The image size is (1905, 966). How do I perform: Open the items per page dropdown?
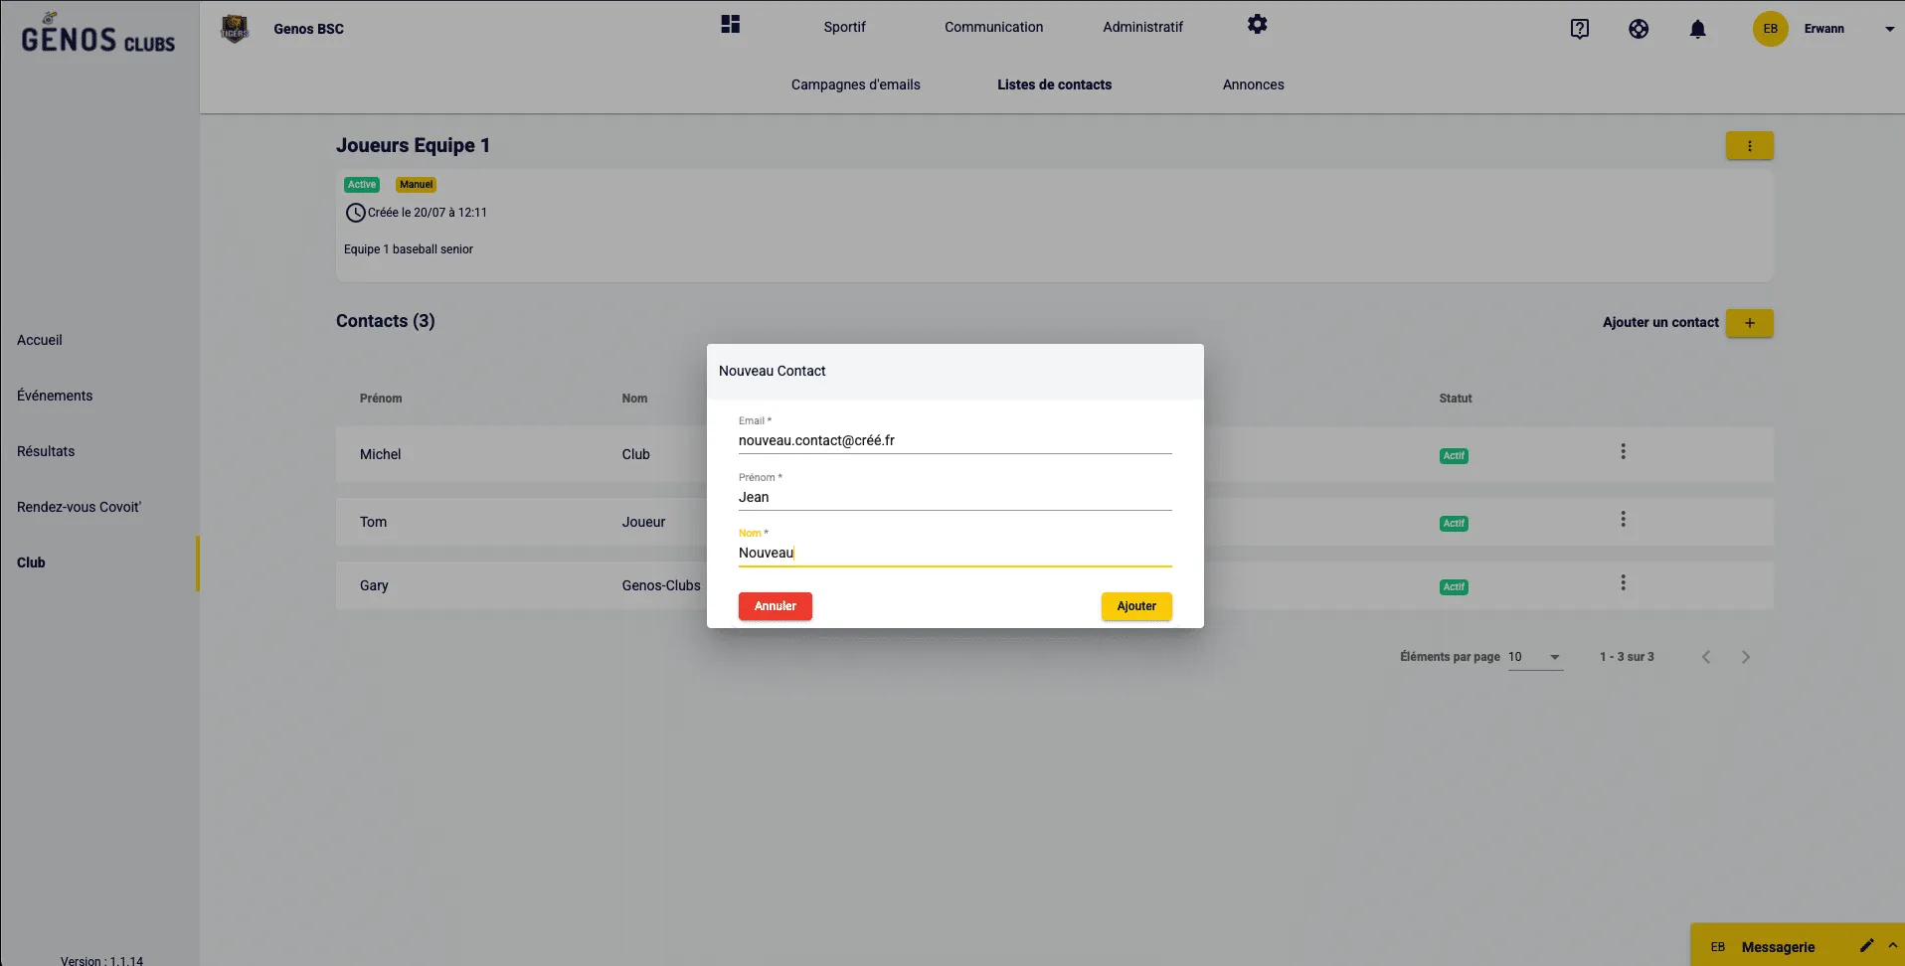pos(1535,657)
